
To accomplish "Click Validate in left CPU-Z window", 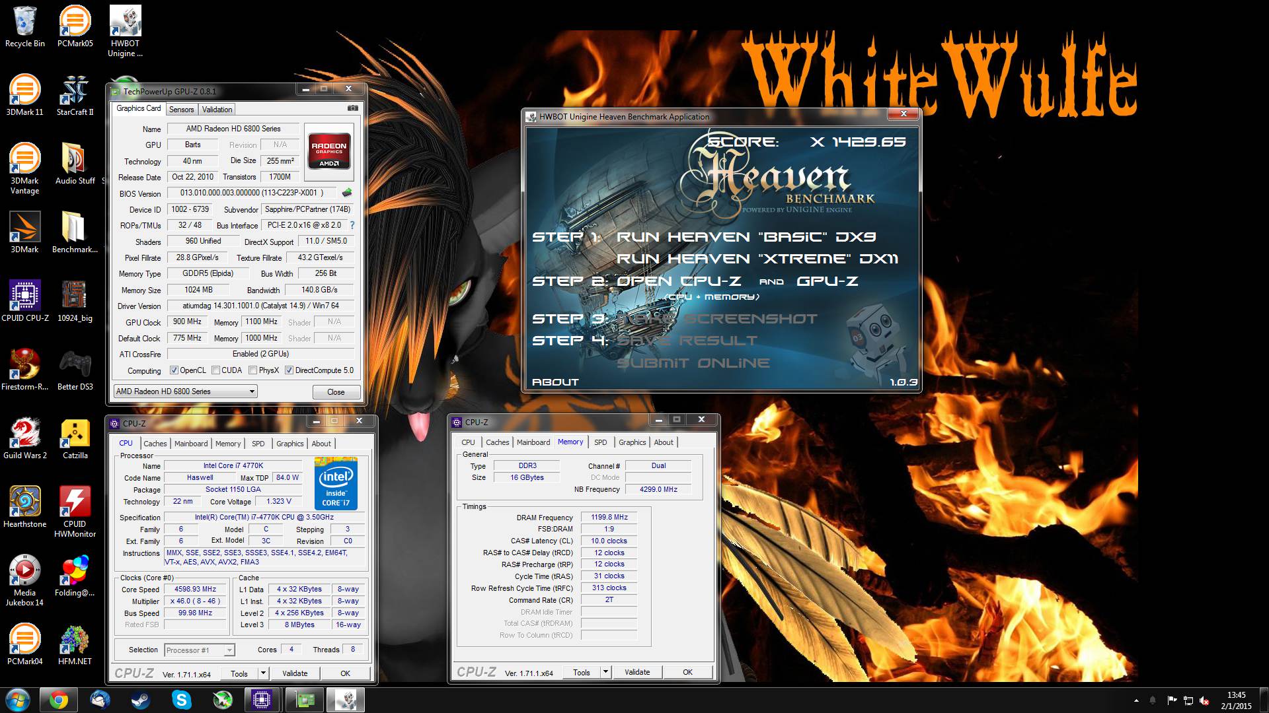I will (295, 673).
